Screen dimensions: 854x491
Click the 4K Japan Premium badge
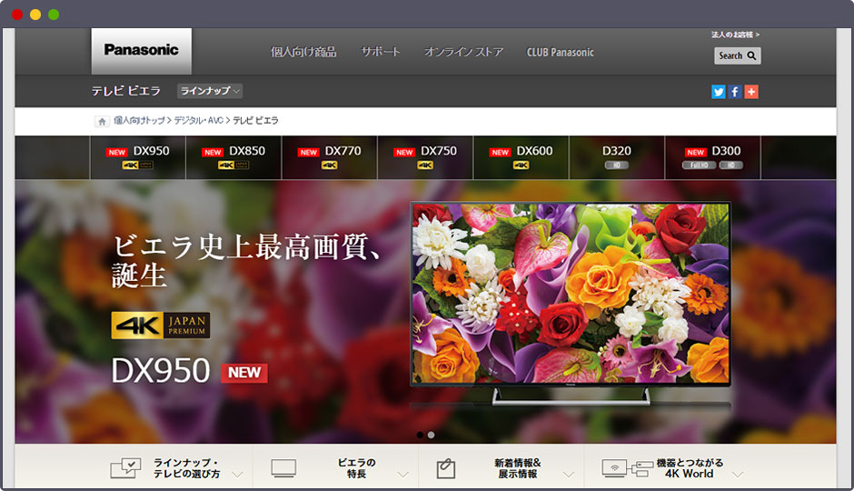point(160,326)
